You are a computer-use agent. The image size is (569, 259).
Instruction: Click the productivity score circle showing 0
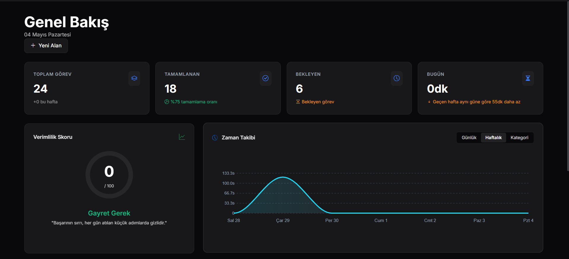(109, 175)
